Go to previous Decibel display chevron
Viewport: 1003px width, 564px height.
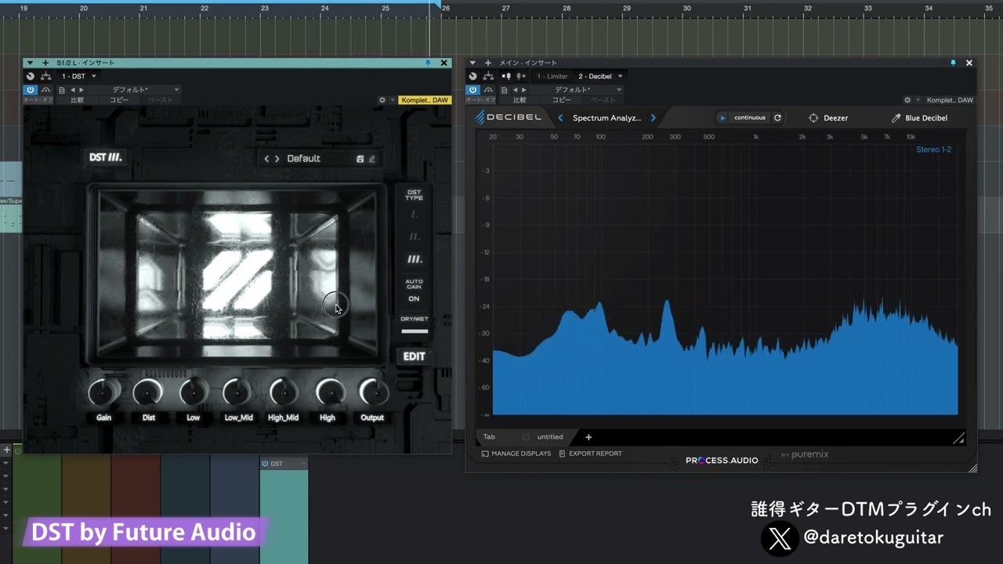coord(560,117)
